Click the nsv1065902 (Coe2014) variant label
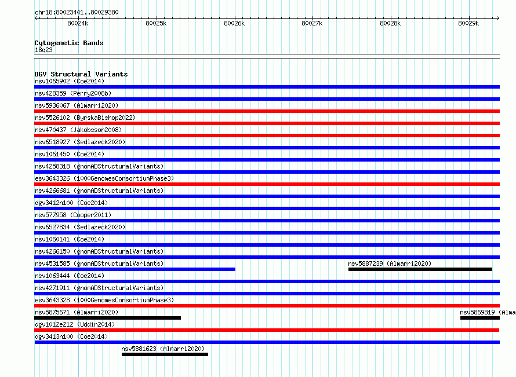The height and width of the screenshot is (377, 516). [70, 81]
